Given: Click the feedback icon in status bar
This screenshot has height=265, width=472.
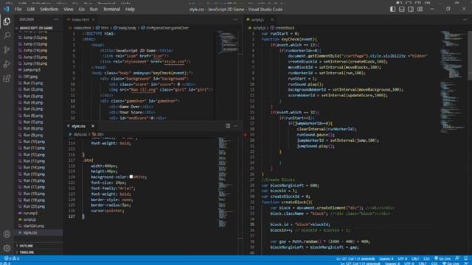Looking at the screenshot, I should click(457, 258).
